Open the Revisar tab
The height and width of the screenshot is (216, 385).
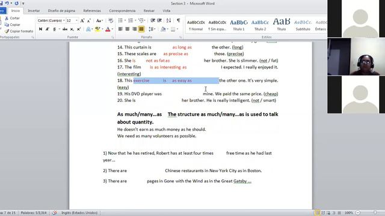tap(149, 11)
